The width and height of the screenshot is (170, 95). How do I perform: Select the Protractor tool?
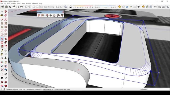coord(2,54)
